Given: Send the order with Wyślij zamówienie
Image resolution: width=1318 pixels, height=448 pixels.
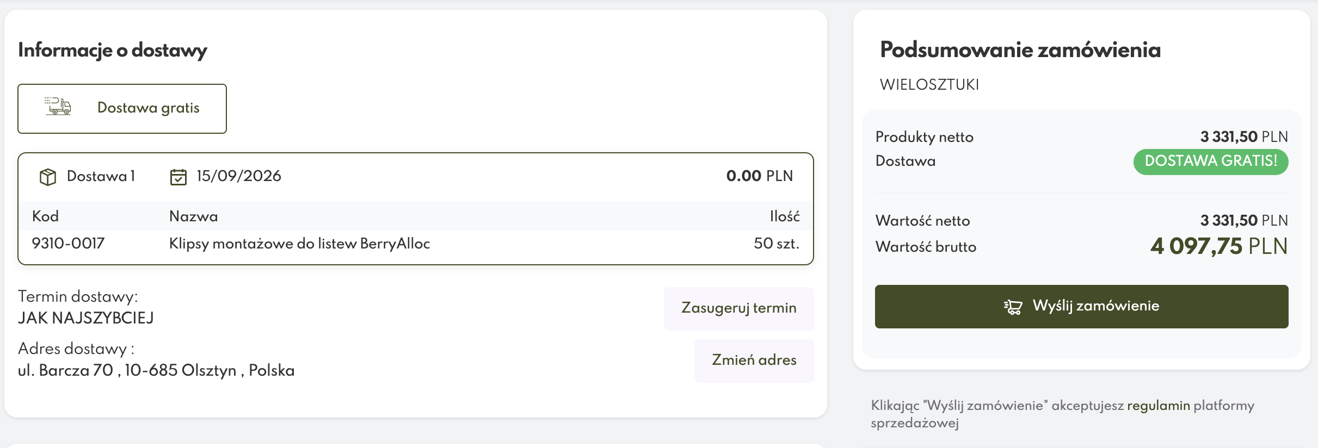Looking at the screenshot, I should coord(1081,306).
